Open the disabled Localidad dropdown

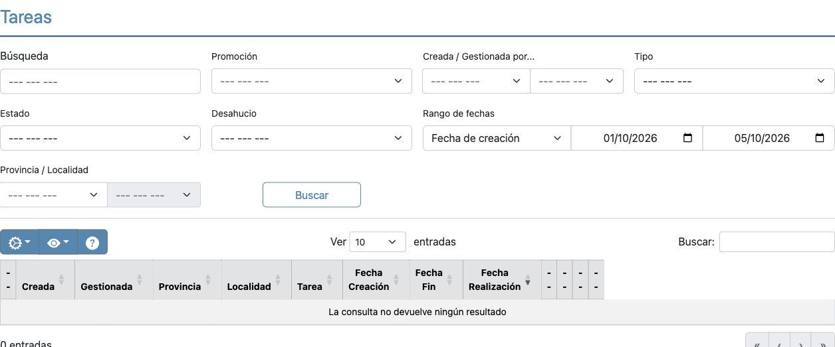click(x=154, y=195)
